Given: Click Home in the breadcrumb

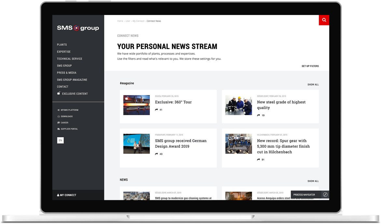Looking at the screenshot, I should point(120,21).
